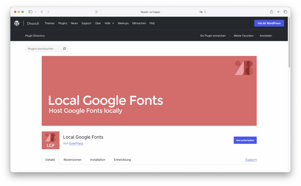Go forward with the forward arrow
Image resolution: width=301 pixels, height=186 pixels.
coord(49,12)
